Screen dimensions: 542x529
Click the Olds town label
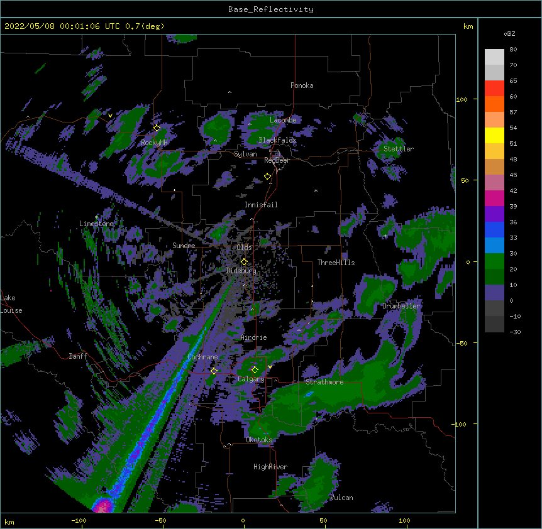(x=244, y=248)
